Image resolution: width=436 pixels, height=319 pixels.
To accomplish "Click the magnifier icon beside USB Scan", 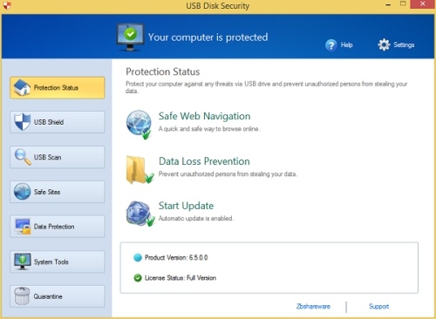I will pyautogui.click(x=23, y=157).
